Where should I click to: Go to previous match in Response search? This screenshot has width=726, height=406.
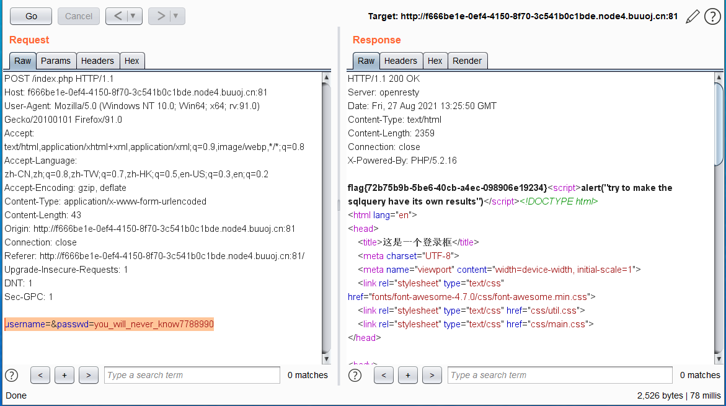[x=383, y=375]
